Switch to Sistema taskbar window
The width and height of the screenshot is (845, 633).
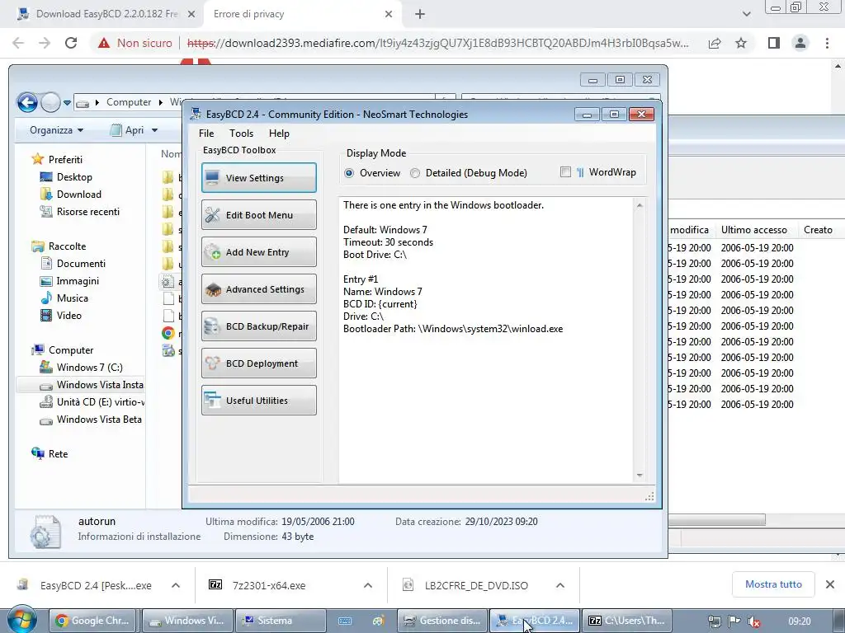click(282, 621)
